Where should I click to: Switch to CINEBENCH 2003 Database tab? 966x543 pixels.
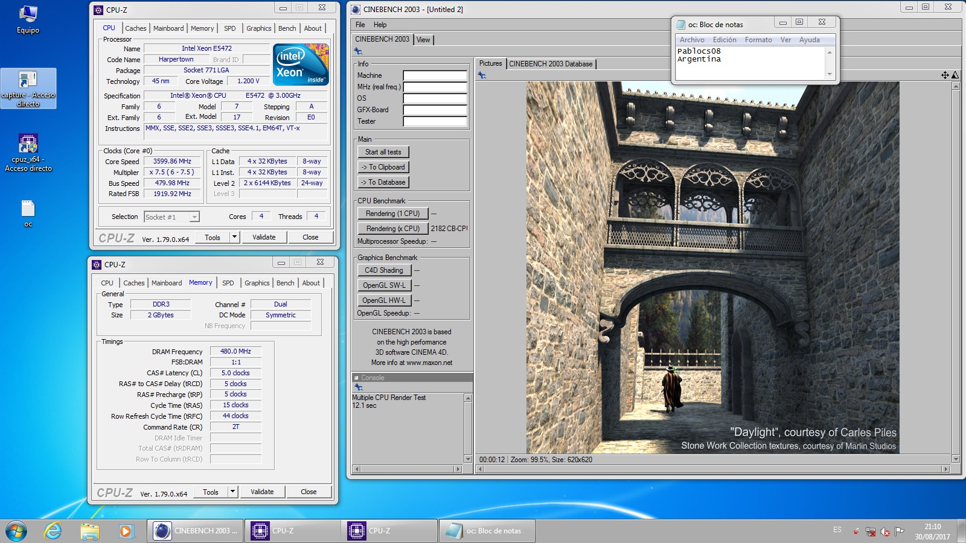pos(551,64)
